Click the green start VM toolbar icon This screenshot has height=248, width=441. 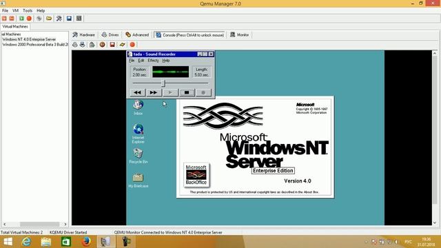(x=21, y=19)
